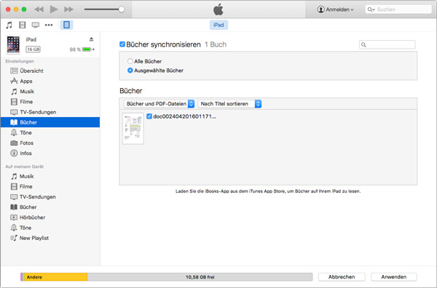Open the Nach Titel sortieren dropdown
437x288 pixels.
[229, 104]
